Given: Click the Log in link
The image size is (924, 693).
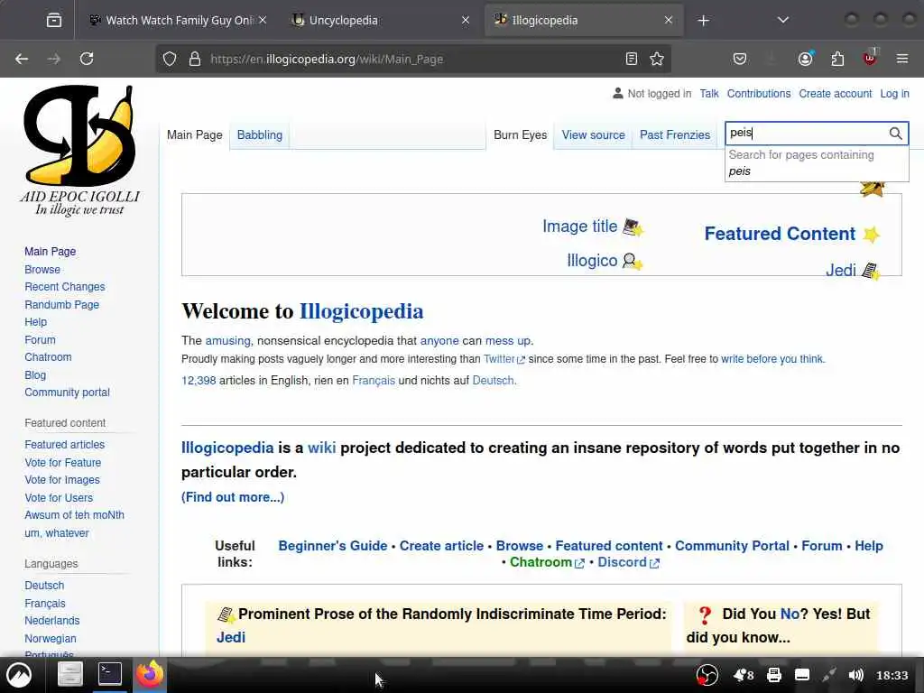Looking at the screenshot, I should click(x=894, y=94).
